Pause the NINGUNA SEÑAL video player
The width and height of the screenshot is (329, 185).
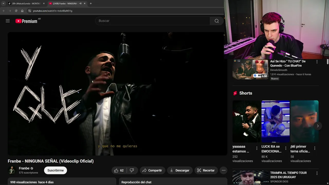point(117,94)
